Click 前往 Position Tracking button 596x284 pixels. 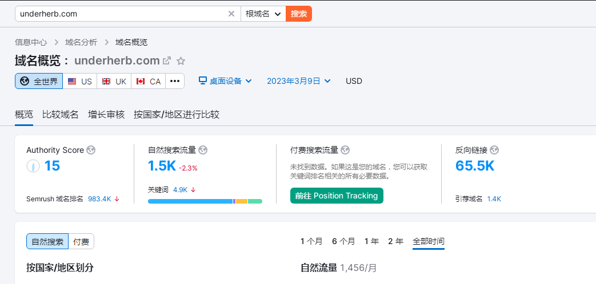click(337, 196)
